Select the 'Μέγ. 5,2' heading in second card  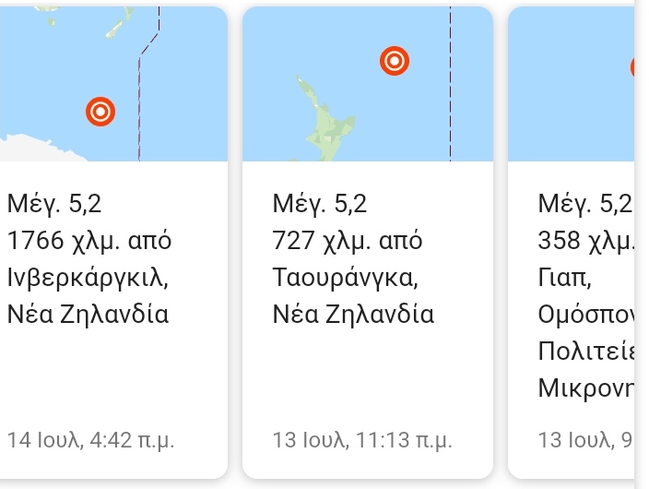[320, 204]
